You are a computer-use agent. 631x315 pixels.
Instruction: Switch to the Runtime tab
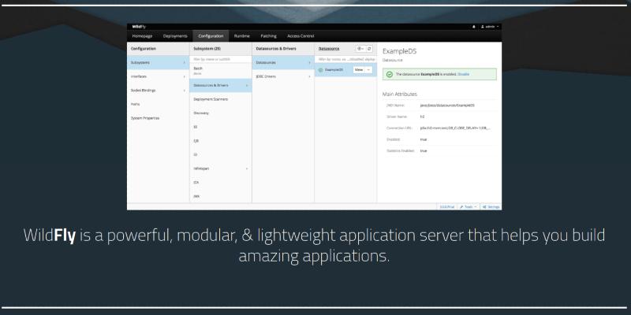(x=241, y=36)
